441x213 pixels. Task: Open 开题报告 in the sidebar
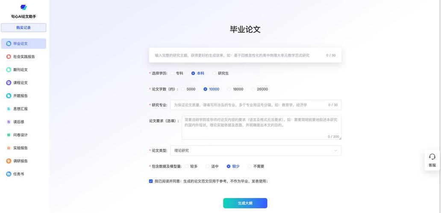[x=24, y=96]
